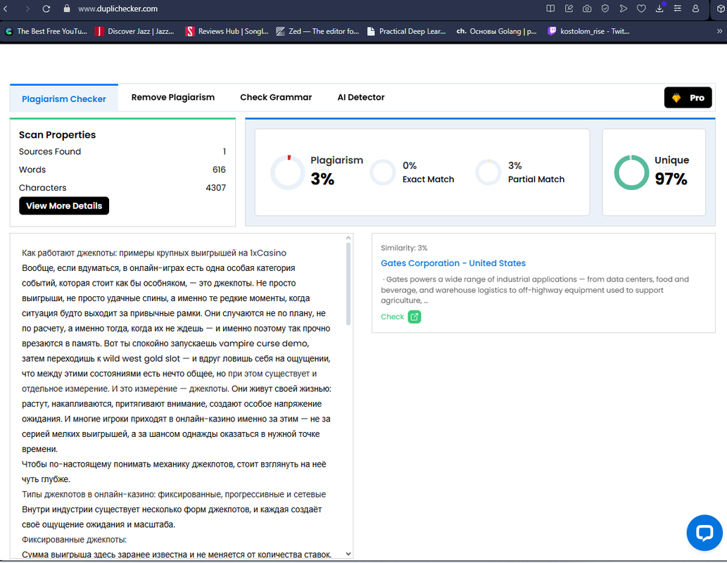Click the camera snapshot icon in toolbar
This screenshot has width=727, height=563.
(x=587, y=8)
